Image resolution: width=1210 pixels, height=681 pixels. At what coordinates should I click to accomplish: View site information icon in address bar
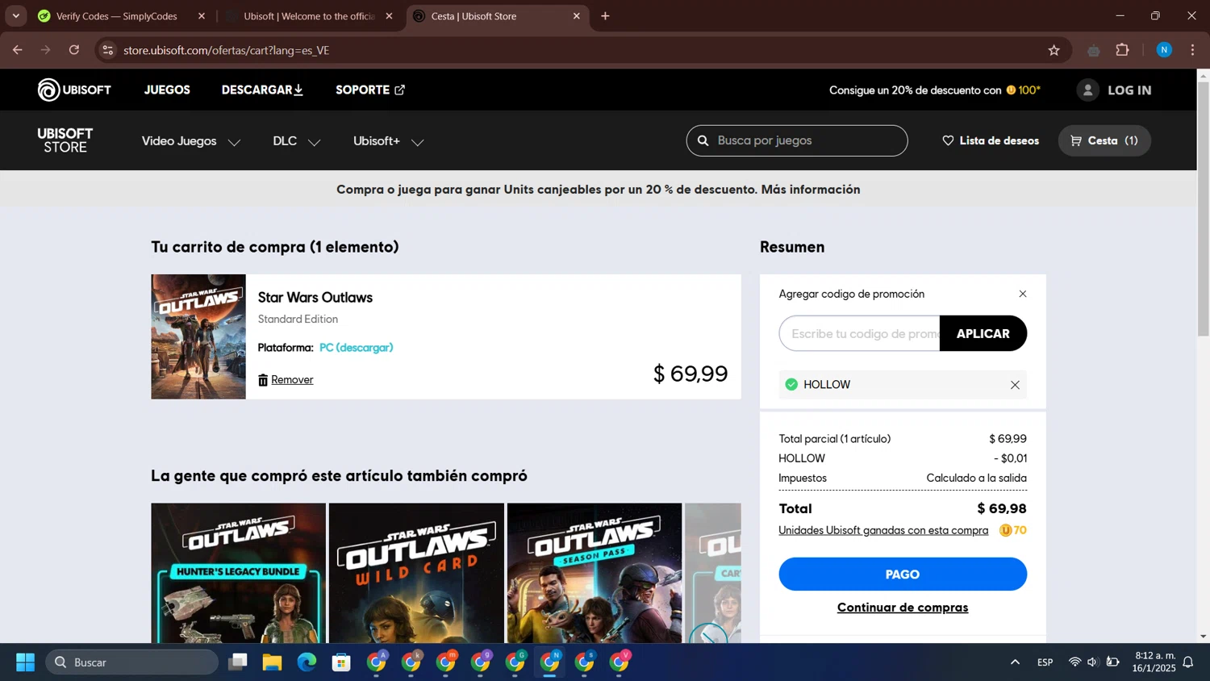(x=107, y=50)
